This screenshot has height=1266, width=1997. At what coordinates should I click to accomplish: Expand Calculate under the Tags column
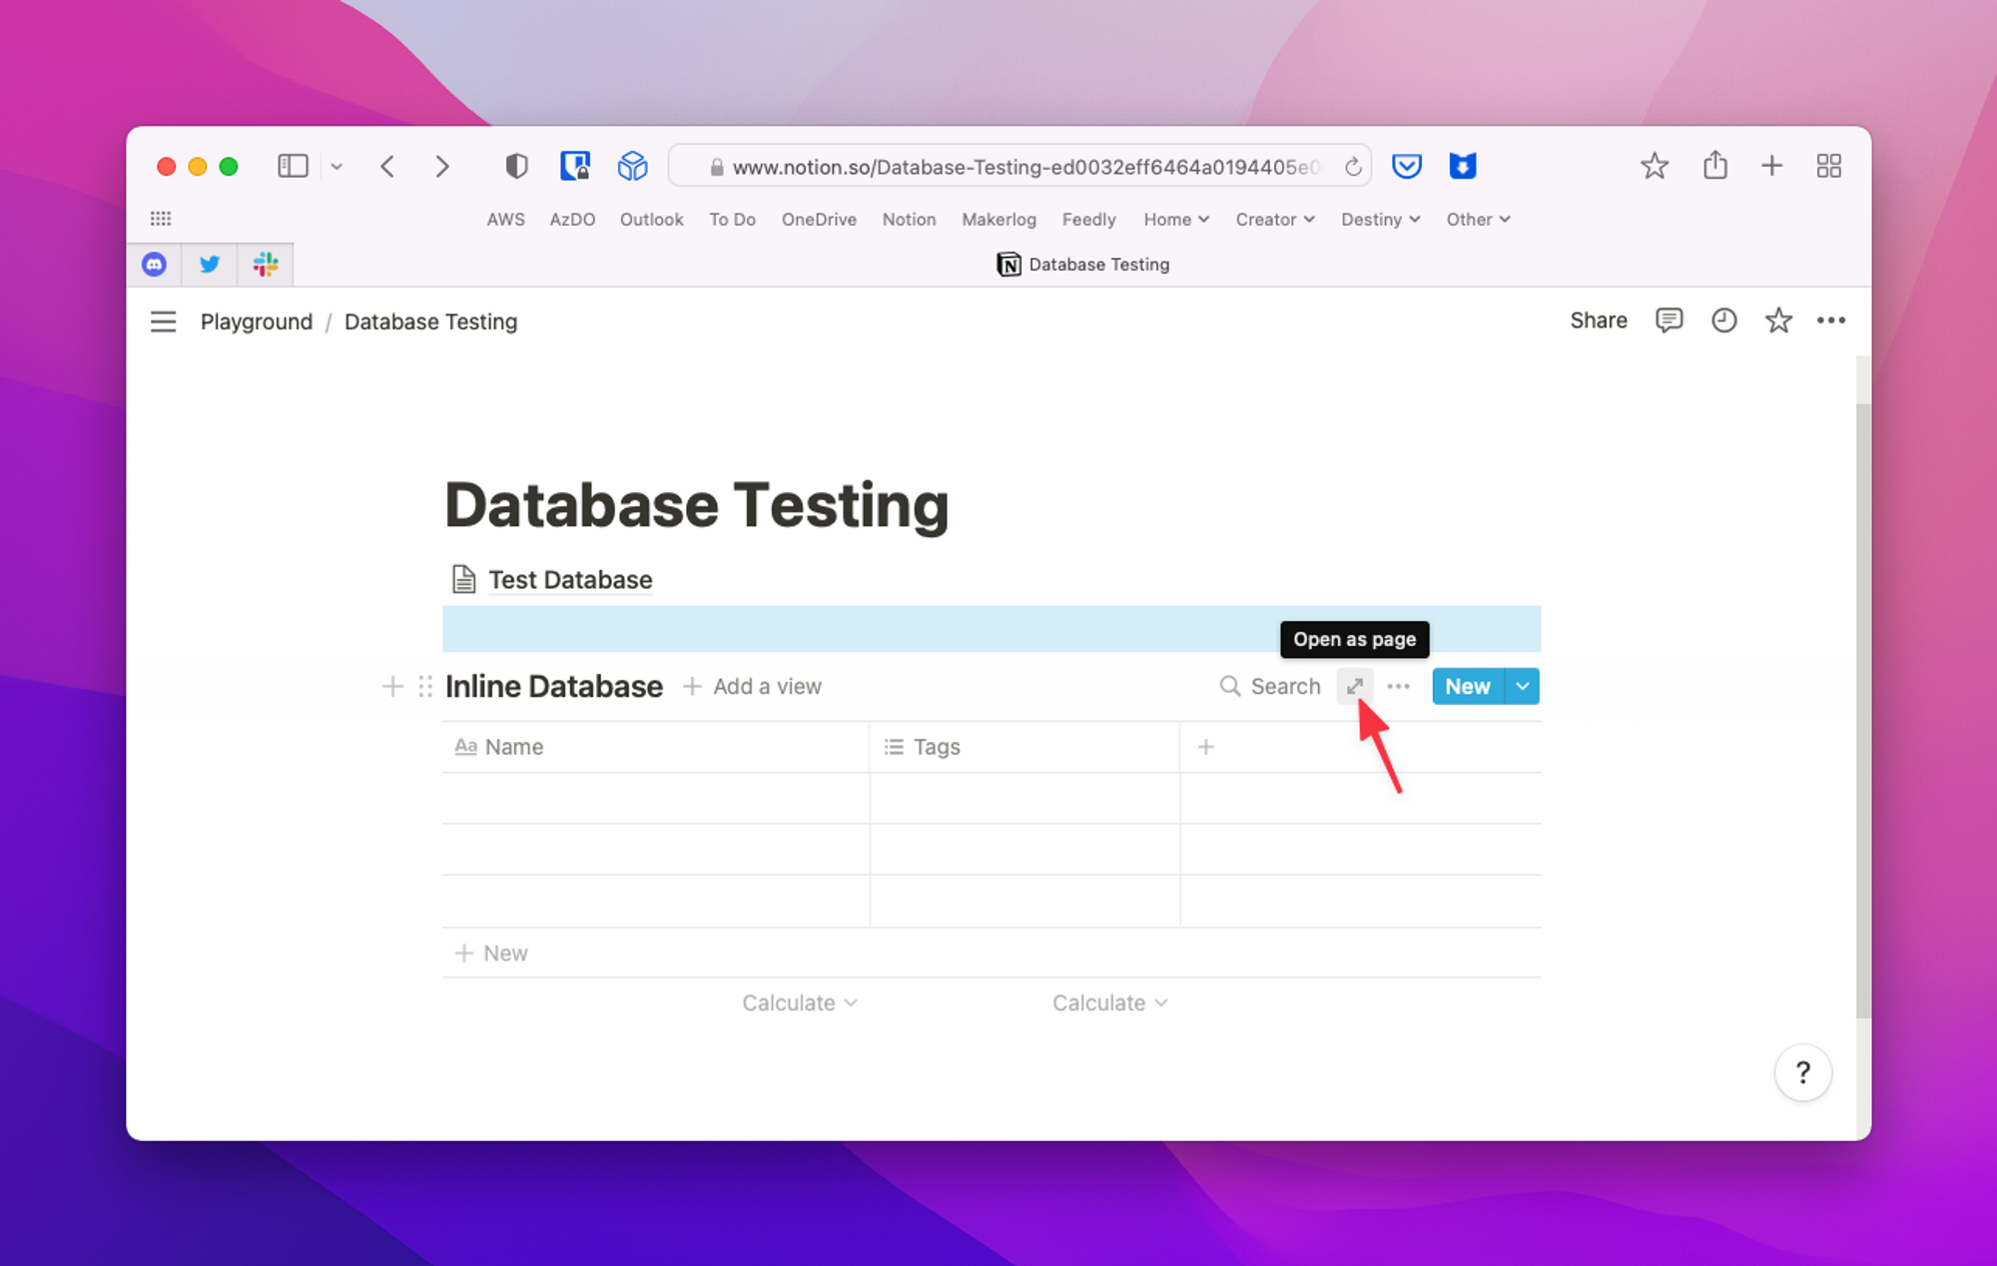click(x=1109, y=1002)
